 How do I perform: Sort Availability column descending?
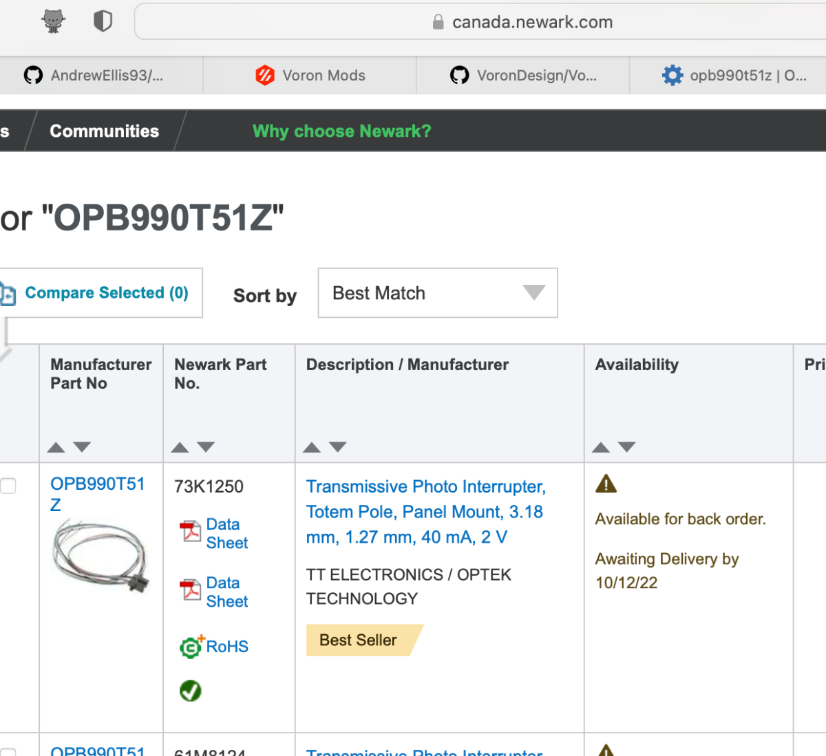click(x=626, y=447)
